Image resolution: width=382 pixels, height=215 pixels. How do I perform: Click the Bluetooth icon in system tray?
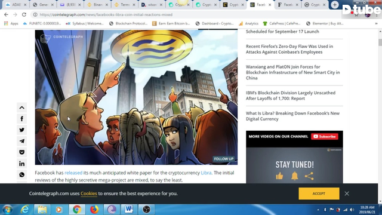tap(325, 210)
